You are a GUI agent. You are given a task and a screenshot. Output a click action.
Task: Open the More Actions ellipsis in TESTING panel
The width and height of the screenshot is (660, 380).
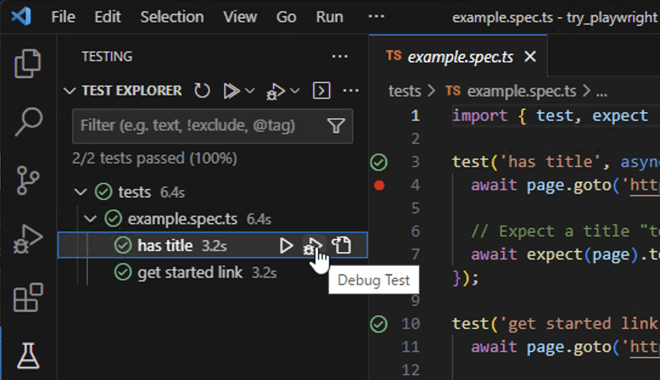340,56
